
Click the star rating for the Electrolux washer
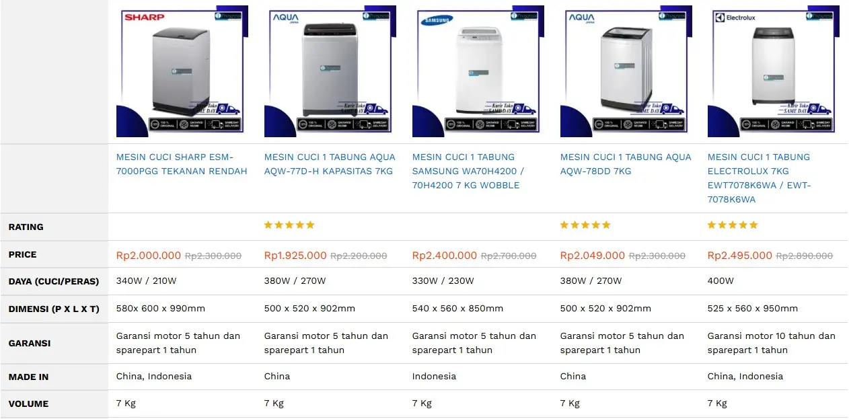point(733,225)
